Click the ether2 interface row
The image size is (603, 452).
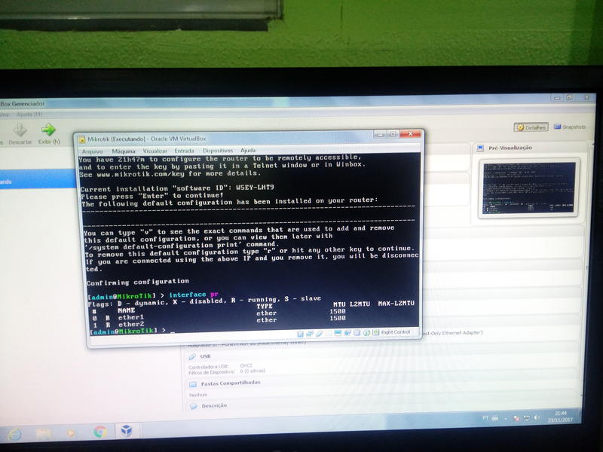219,322
